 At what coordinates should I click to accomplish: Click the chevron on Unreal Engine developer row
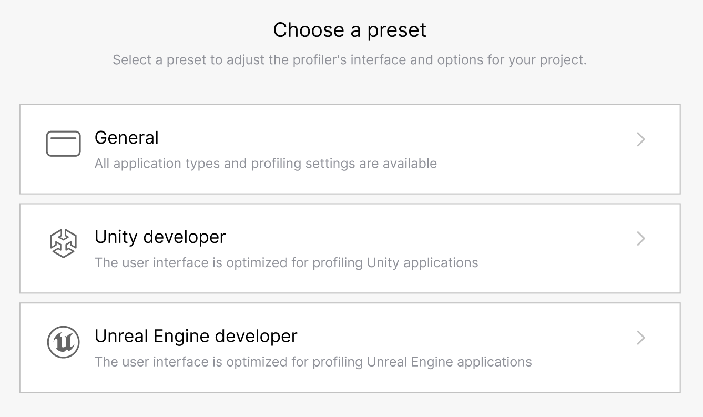coord(640,338)
